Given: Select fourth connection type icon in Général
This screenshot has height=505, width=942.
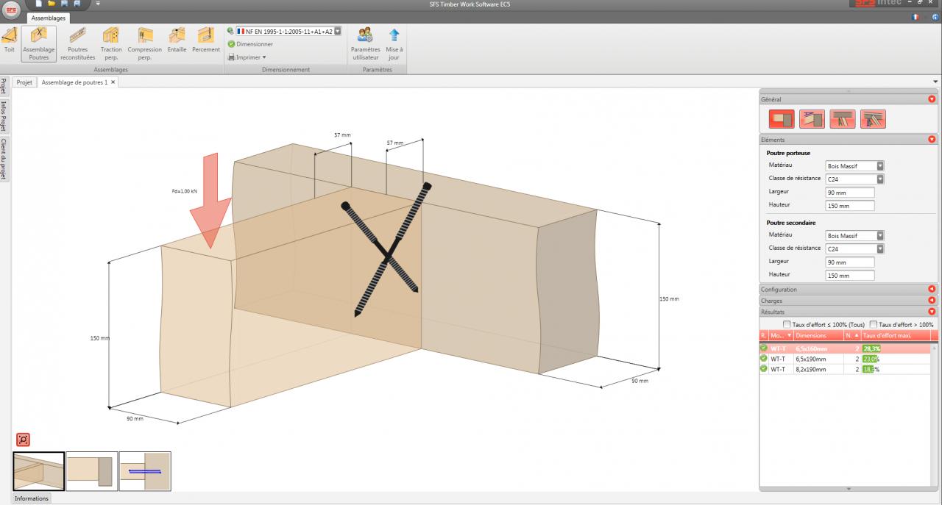Looking at the screenshot, I should click(x=873, y=119).
